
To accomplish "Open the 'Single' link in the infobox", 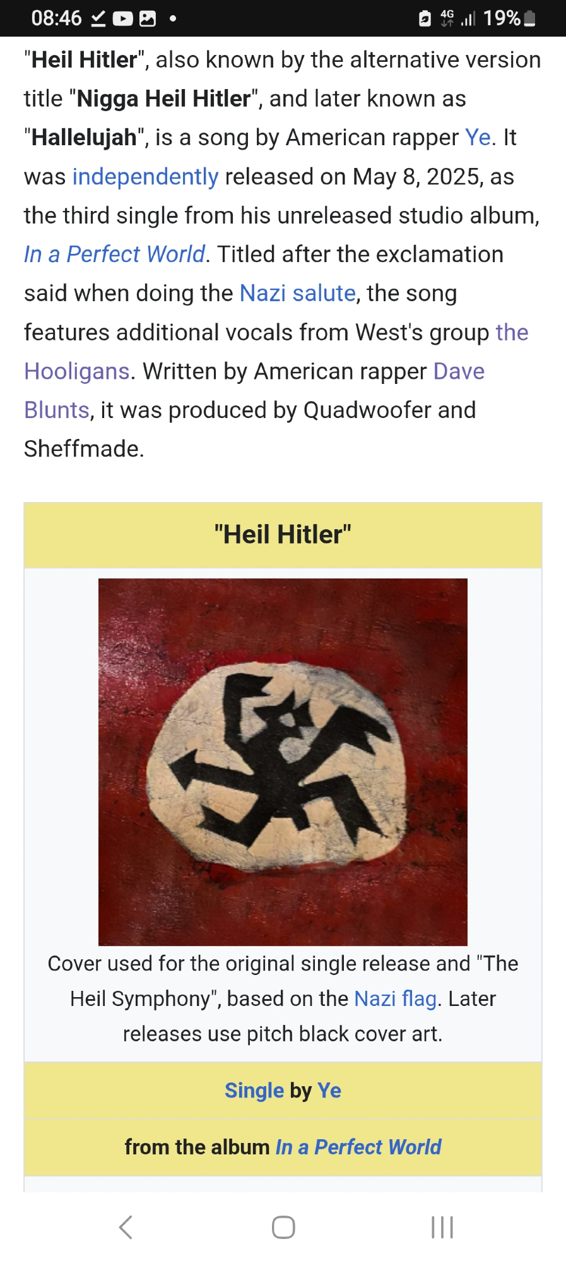I will click(x=254, y=1090).
